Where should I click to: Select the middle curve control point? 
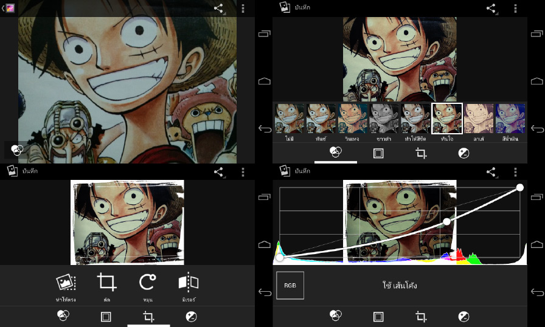click(447, 222)
